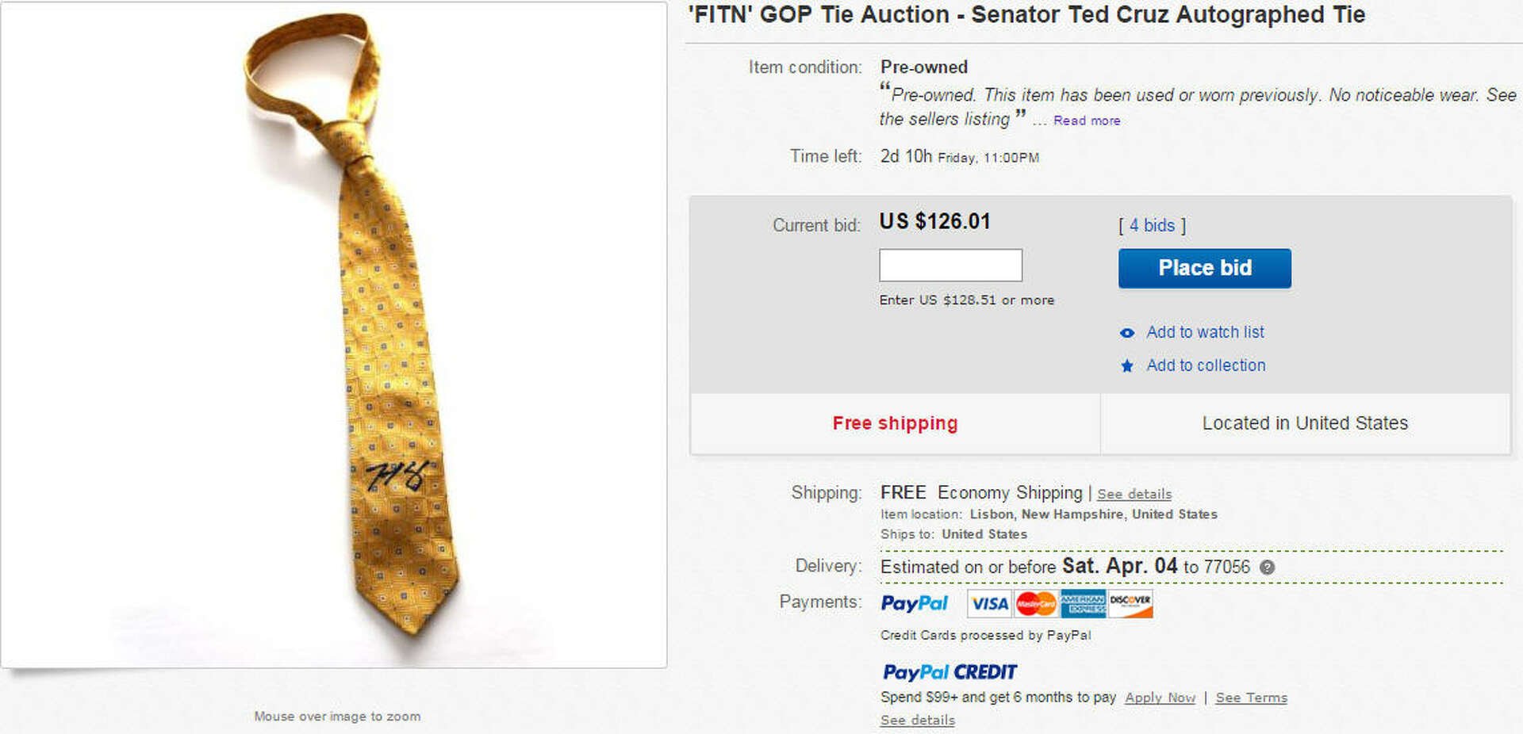Click the PayPal logo under Payments

click(914, 604)
